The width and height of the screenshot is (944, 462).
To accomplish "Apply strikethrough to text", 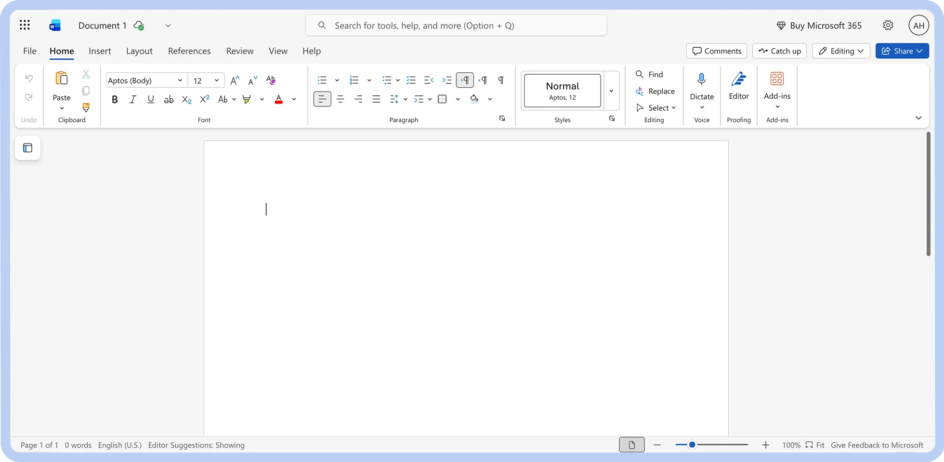I will 169,99.
